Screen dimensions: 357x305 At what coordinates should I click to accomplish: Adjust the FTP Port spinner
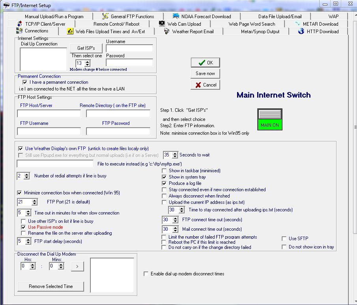click(x=34, y=202)
